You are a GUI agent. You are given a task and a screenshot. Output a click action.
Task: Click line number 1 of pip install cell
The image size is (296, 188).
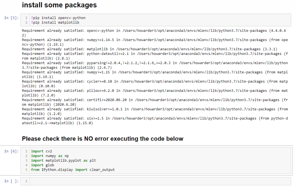tap(26, 18)
